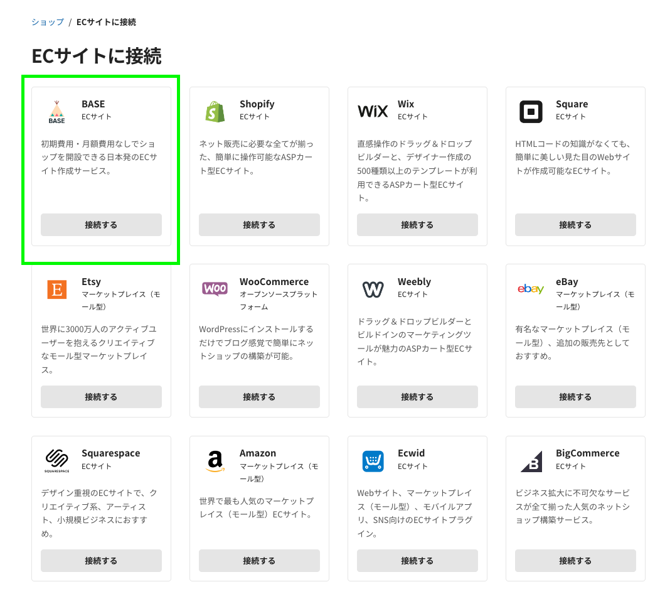Click the eBay colored logo
Image resolution: width=665 pixels, height=599 pixels.
tap(531, 289)
